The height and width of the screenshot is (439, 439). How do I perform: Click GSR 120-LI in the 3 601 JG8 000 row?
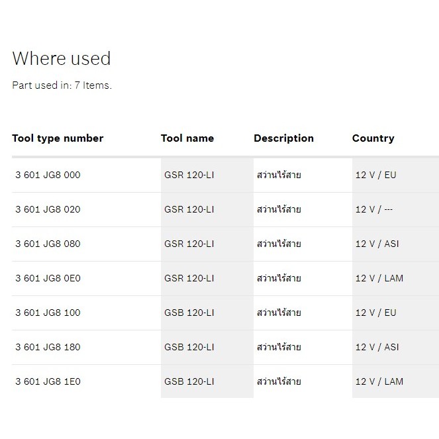click(x=189, y=175)
